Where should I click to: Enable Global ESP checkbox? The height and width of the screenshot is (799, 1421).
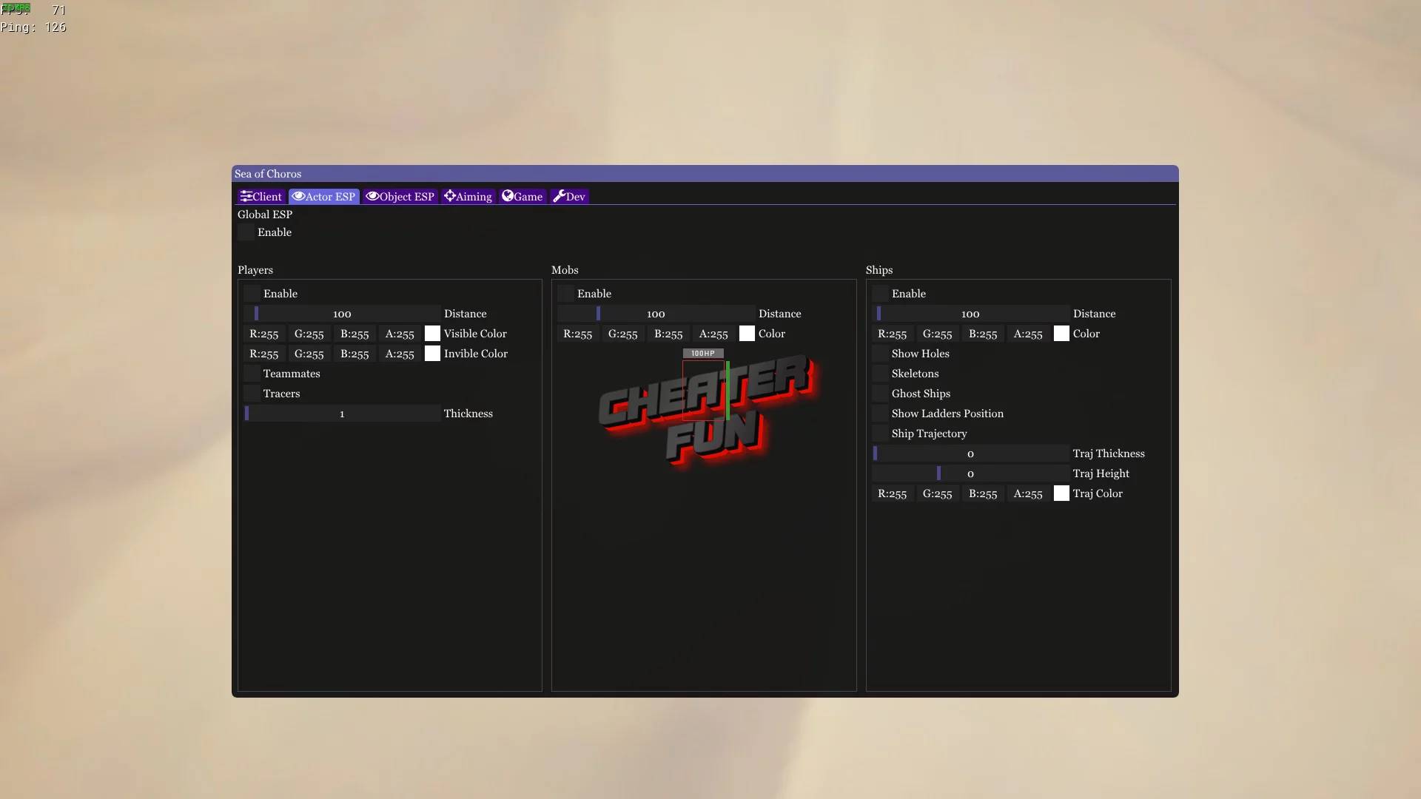click(245, 233)
